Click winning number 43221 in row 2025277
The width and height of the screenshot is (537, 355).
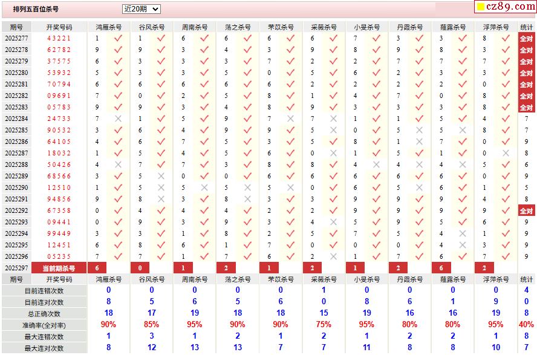[59, 38]
